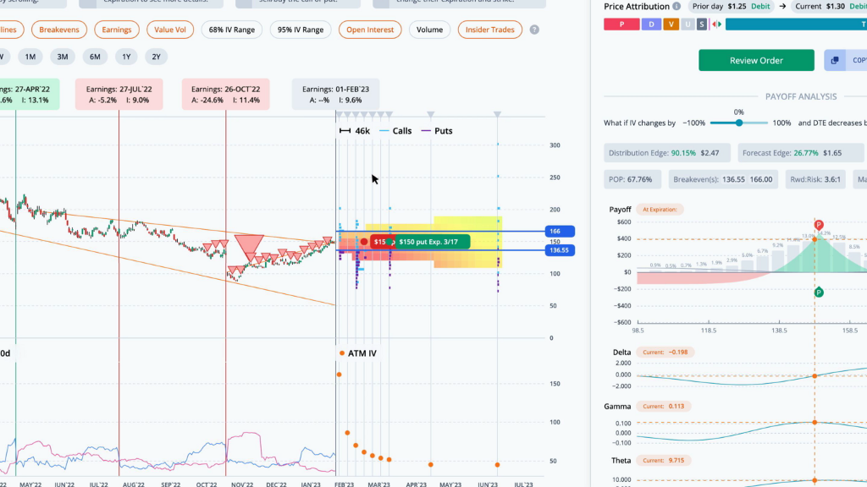Image resolution: width=867 pixels, height=487 pixels.
Task: Click the April'23 expiration triangle marker
Action: pos(431,115)
